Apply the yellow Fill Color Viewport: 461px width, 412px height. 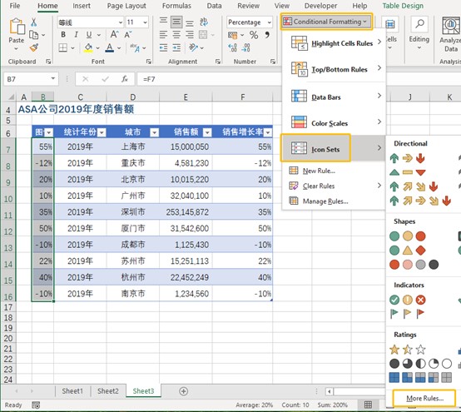coord(88,47)
